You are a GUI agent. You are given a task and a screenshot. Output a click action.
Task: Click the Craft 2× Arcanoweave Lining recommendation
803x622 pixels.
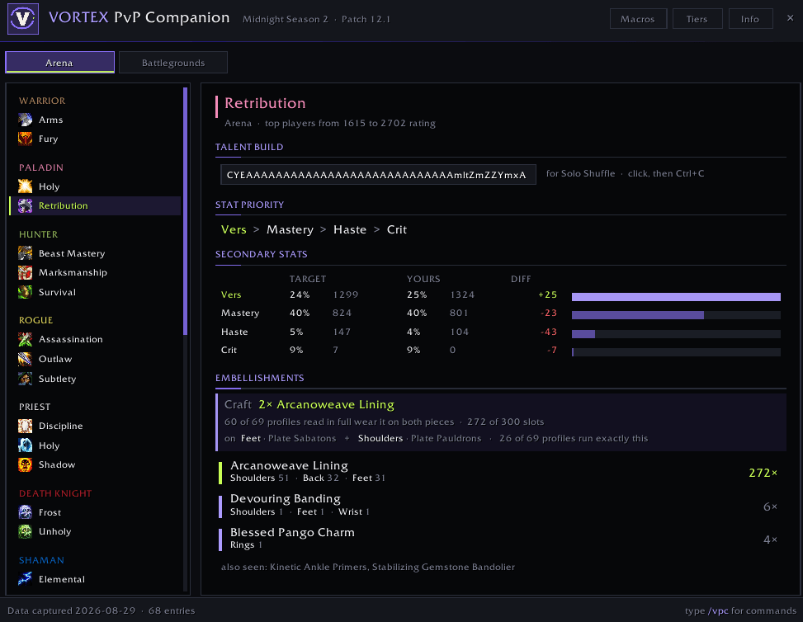[x=501, y=422]
